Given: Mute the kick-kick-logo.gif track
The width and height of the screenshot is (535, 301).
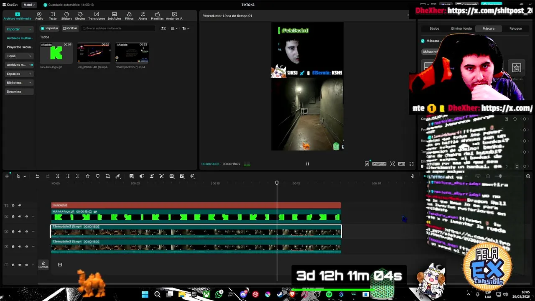Looking at the screenshot, I should coord(26,216).
